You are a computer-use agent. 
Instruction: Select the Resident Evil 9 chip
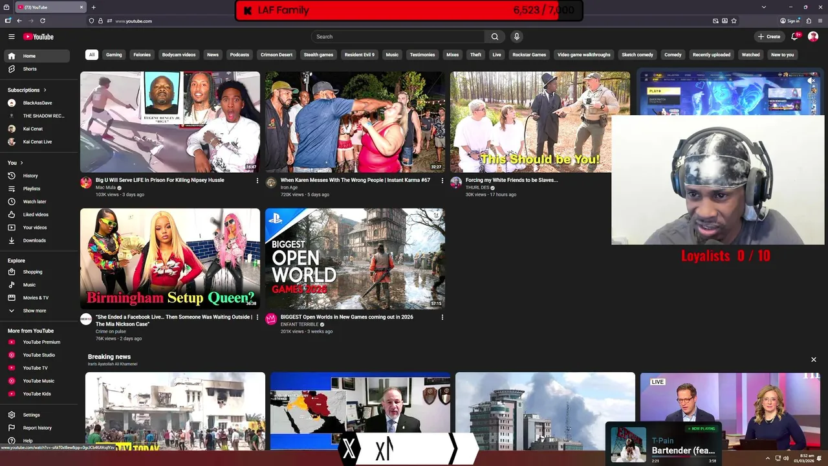[x=359, y=55]
